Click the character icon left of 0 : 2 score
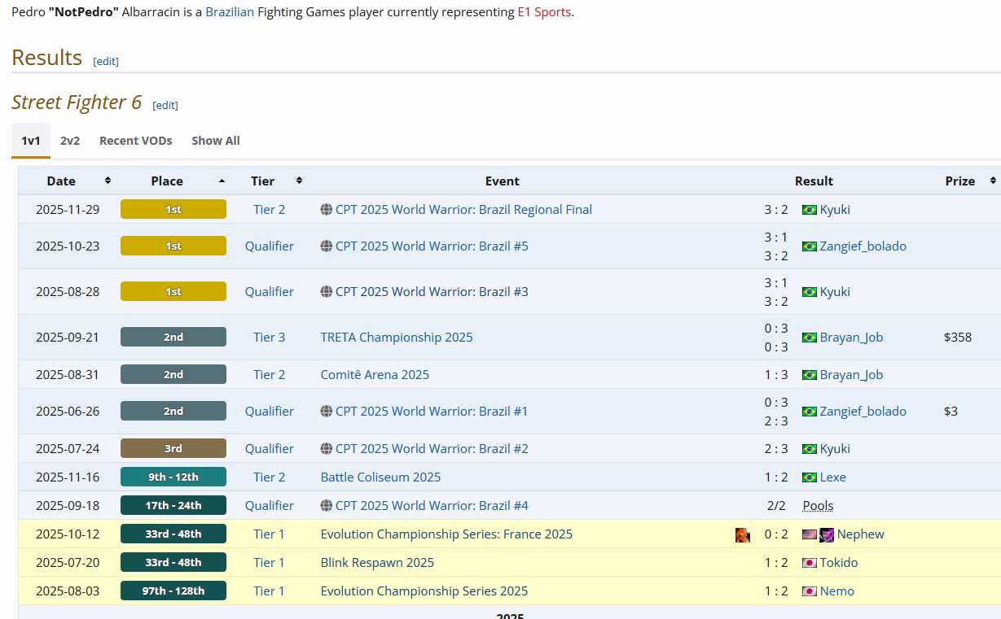This screenshot has width=1001, height=619. (743, 534)
